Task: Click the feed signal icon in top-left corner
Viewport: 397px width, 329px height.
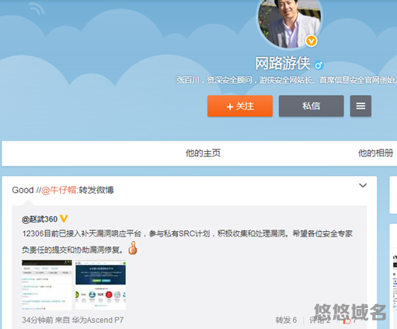Action: pos(37,9)
